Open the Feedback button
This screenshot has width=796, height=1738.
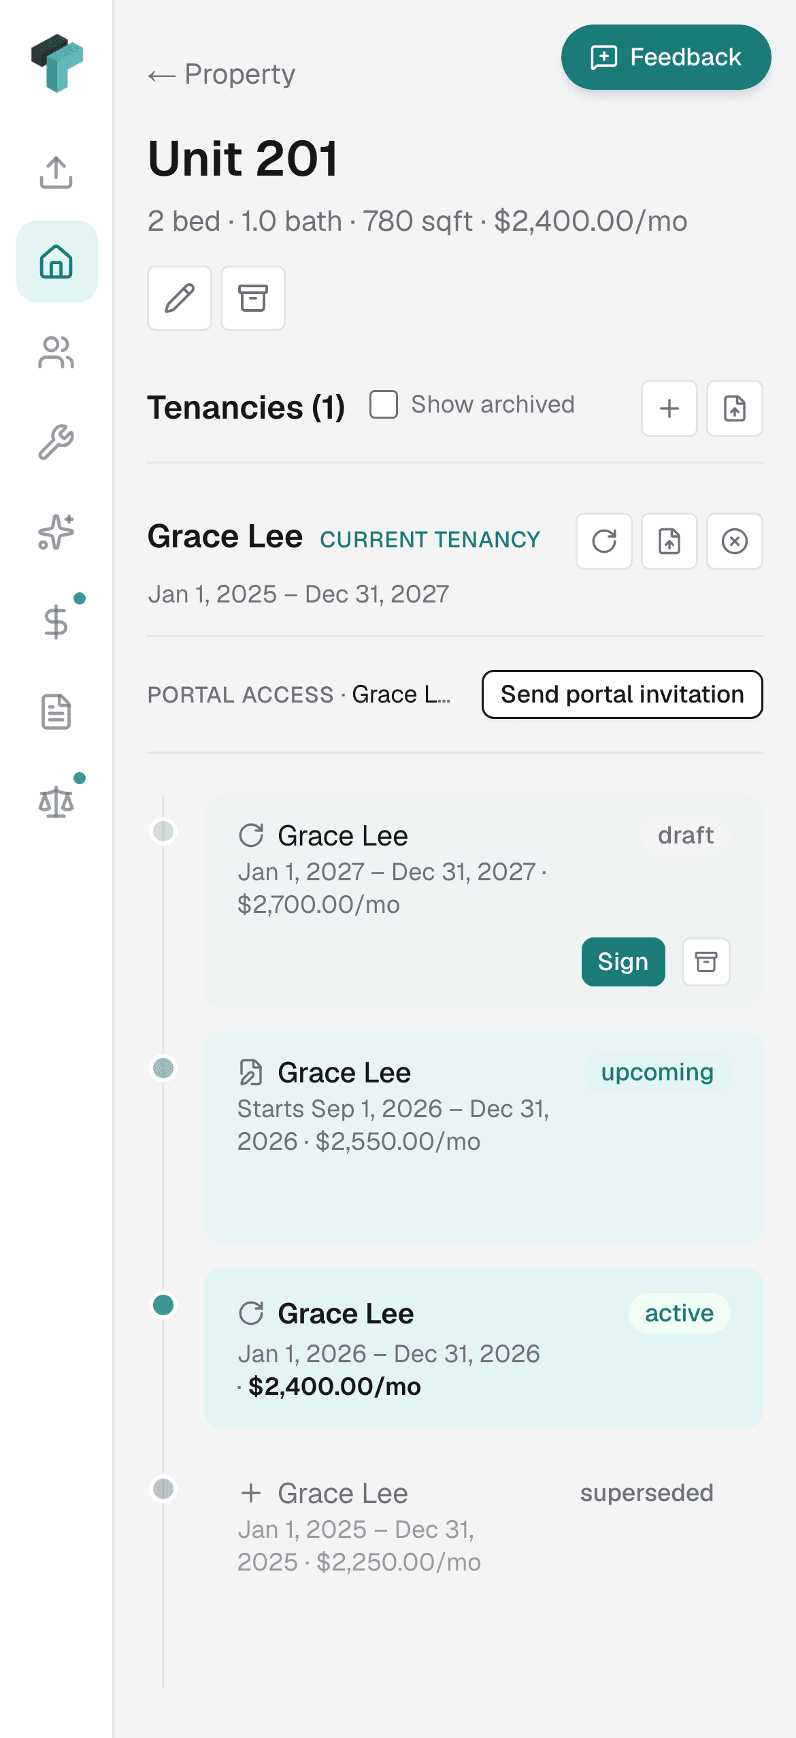tap(666, 57)
